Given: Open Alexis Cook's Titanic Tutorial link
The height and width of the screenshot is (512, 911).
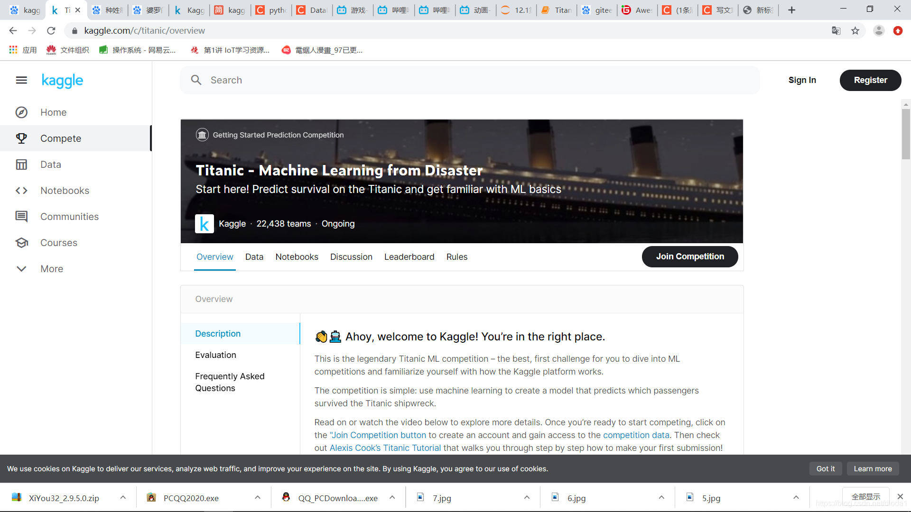Looking at the screenshot, I should [x=385, y=448].
